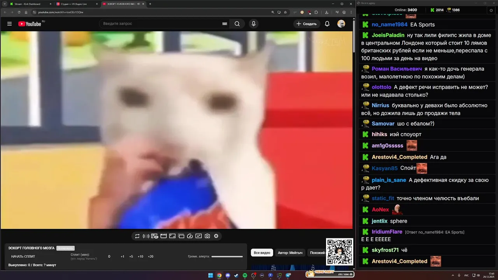Click the audio boost waves icon
The image size is (498, 280).
click(x=146, y=236)
